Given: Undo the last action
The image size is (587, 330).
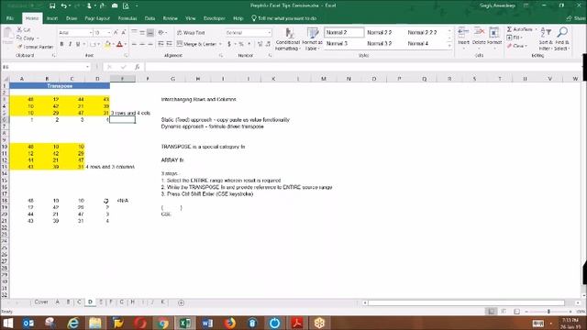Looking at the screenshot, I should [x=63, y=6].
